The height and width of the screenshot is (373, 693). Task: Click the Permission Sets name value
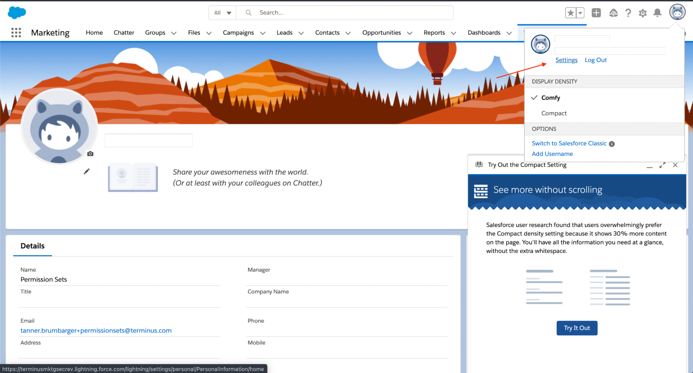pyautogui.click(x=44, y=279)
